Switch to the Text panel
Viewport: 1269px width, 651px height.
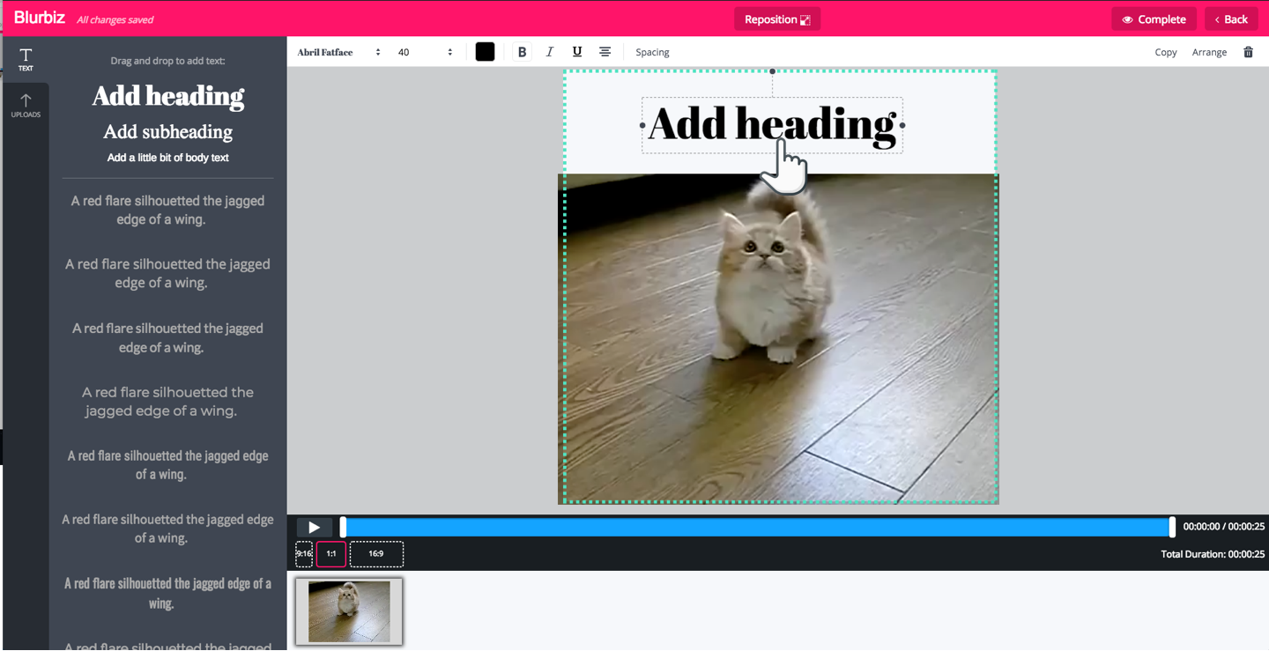pos(26,59)
